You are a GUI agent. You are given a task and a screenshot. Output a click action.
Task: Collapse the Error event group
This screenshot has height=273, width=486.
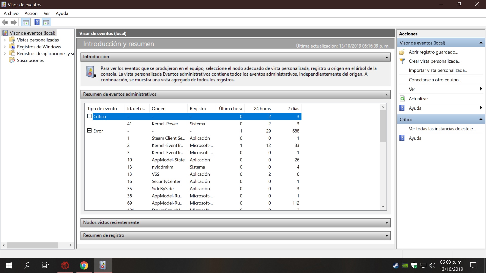pos(89,130)
